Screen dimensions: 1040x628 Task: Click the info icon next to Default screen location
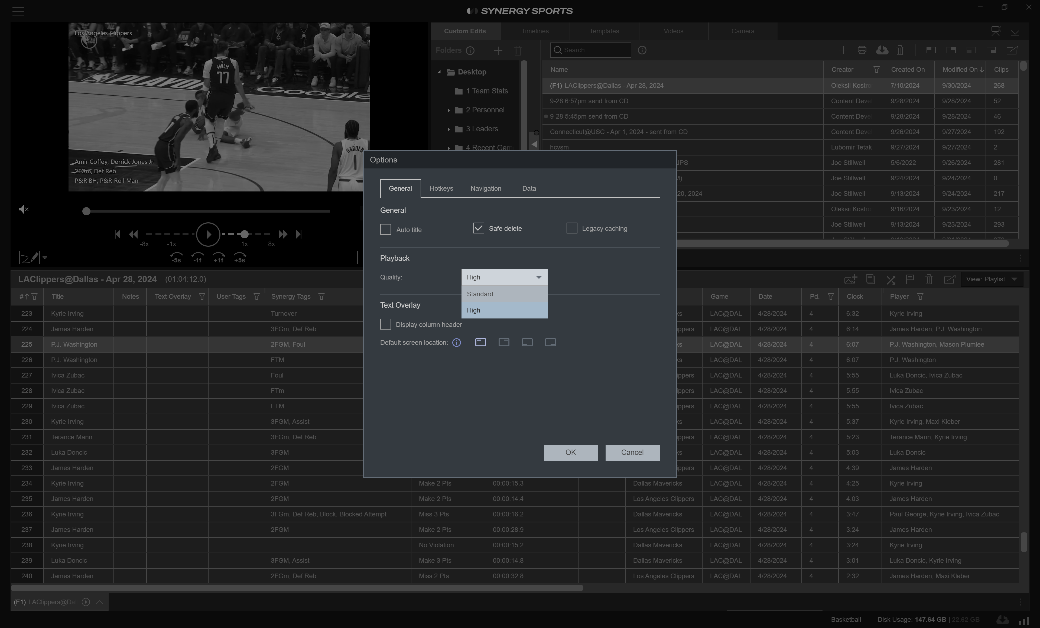pyautogui.click(x=456, y=343)
